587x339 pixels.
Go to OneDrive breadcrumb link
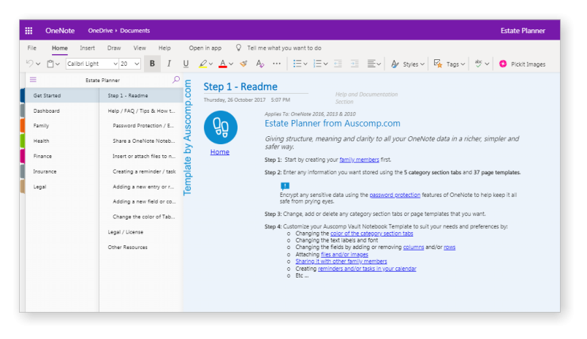[x=100, y=31]
